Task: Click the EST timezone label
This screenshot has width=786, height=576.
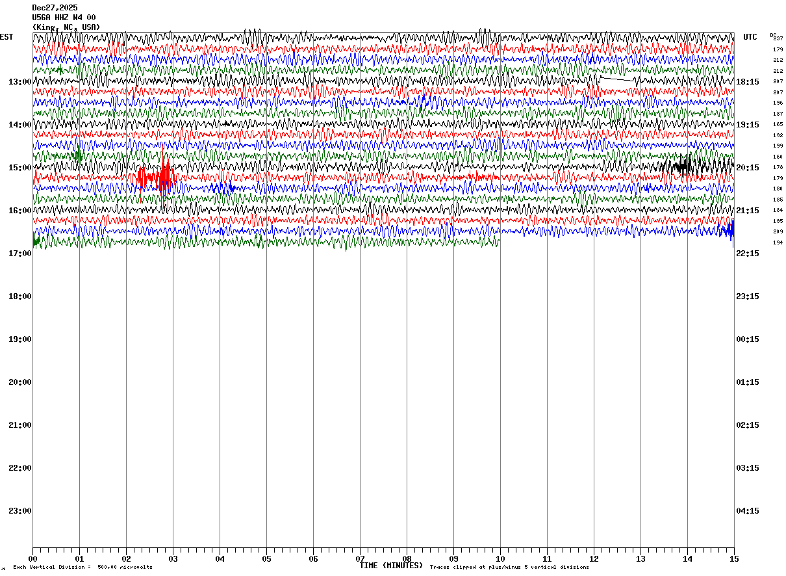Action: click(x=6, y=37)
